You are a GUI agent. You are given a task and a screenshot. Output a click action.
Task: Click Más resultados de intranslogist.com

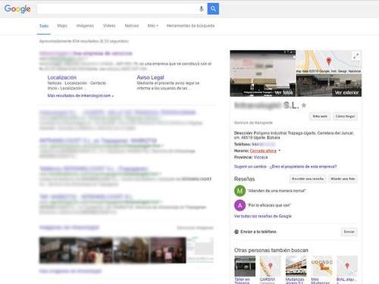point(80,95)
